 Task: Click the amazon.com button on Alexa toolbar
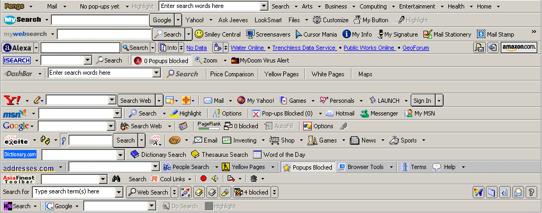(x=519, y=47)
